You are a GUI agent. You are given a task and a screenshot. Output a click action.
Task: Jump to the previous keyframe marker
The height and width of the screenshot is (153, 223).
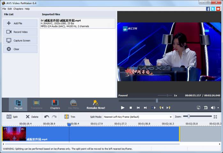tap(161, 108)
